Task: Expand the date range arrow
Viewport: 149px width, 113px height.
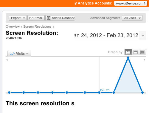Action: [143, 36]
